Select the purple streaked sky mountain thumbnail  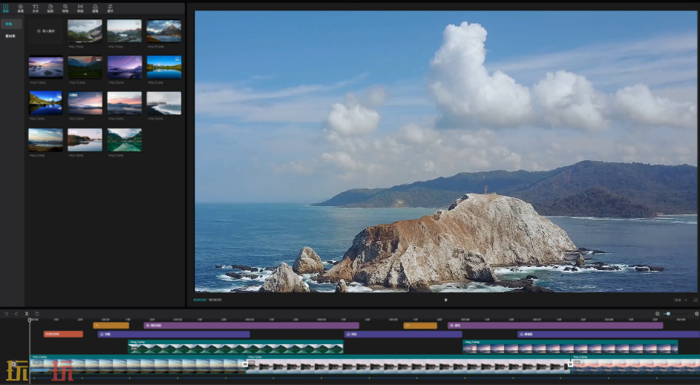(124, 68)
